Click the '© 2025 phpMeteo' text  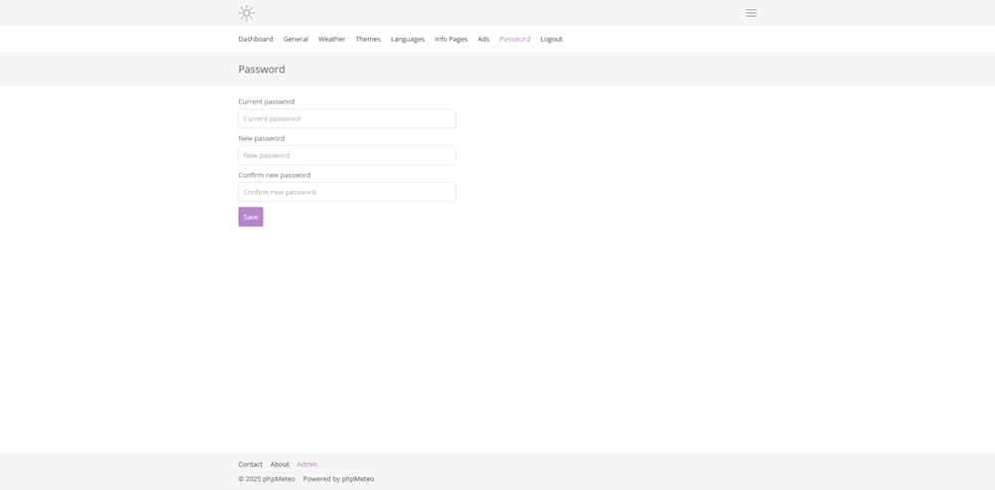coord(267,479)
